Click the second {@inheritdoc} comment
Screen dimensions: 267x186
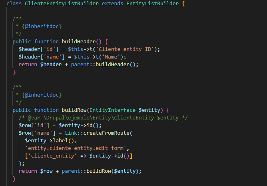[x=42, y=95]
